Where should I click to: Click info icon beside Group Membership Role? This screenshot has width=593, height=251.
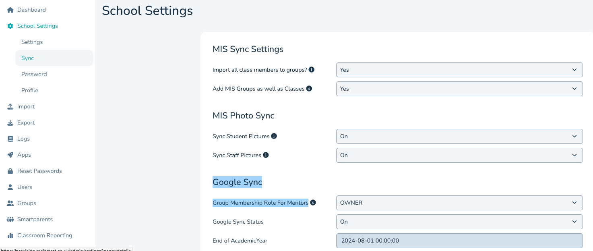[x=313, y=203]
